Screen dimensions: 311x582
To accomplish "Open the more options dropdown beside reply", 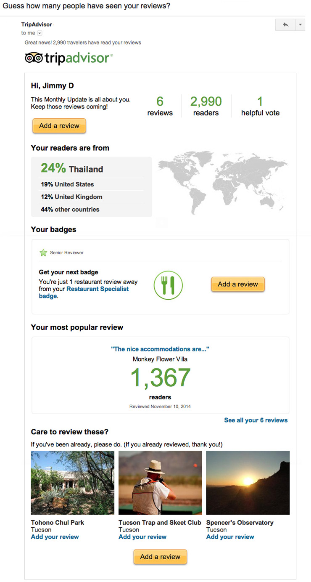I will pos(300,25).
